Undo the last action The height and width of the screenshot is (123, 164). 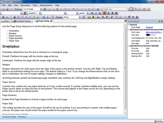(x=74, y=9)
